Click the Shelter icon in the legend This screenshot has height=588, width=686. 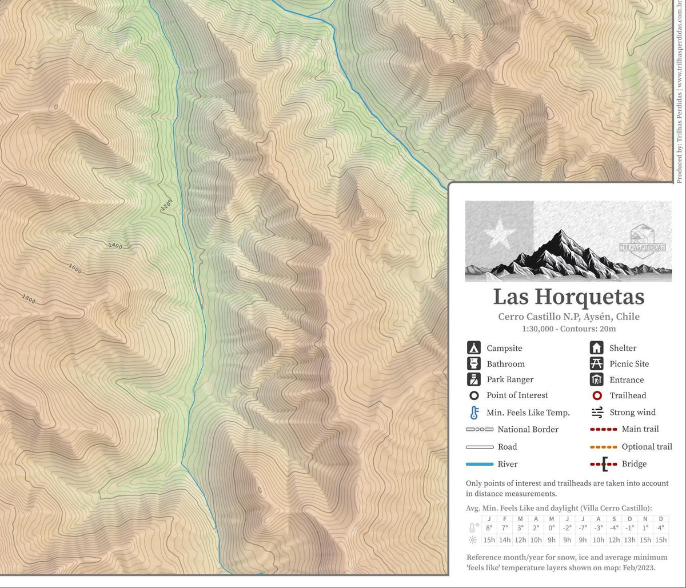pos(596,347)
